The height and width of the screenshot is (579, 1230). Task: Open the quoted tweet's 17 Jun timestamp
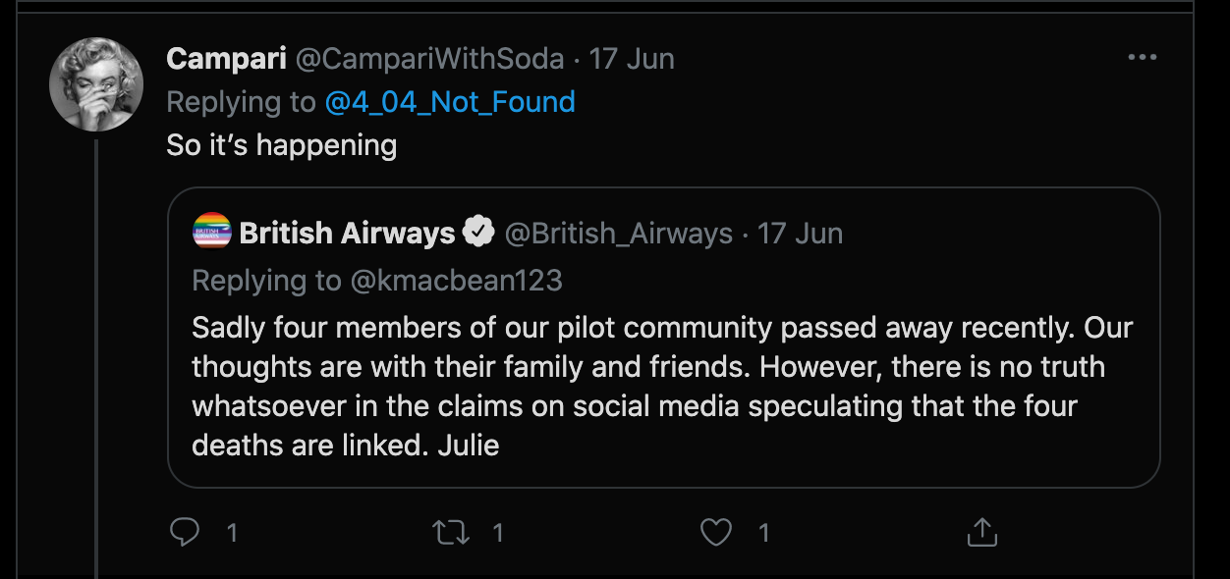click(x=801, y=234)
